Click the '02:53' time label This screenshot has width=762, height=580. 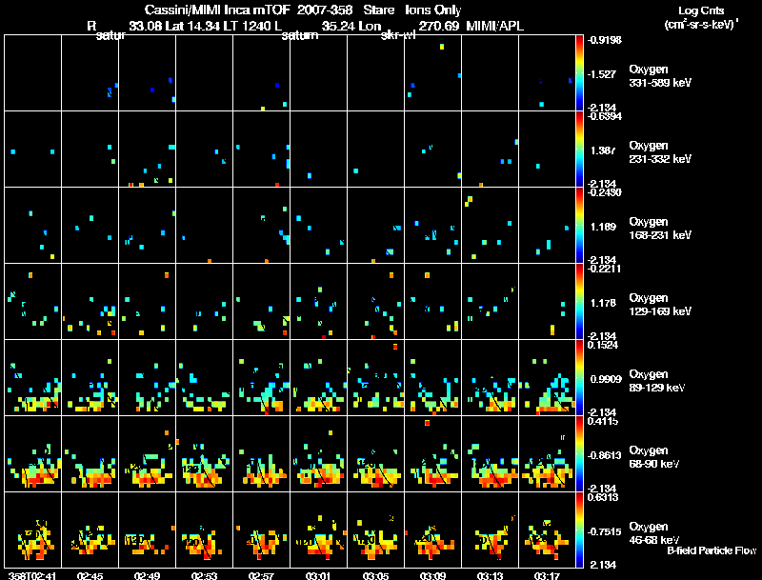click(204, 576)
